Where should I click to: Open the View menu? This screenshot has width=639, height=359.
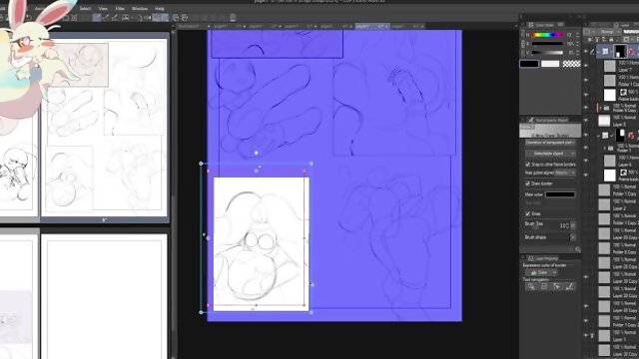[x=103, y=9]
